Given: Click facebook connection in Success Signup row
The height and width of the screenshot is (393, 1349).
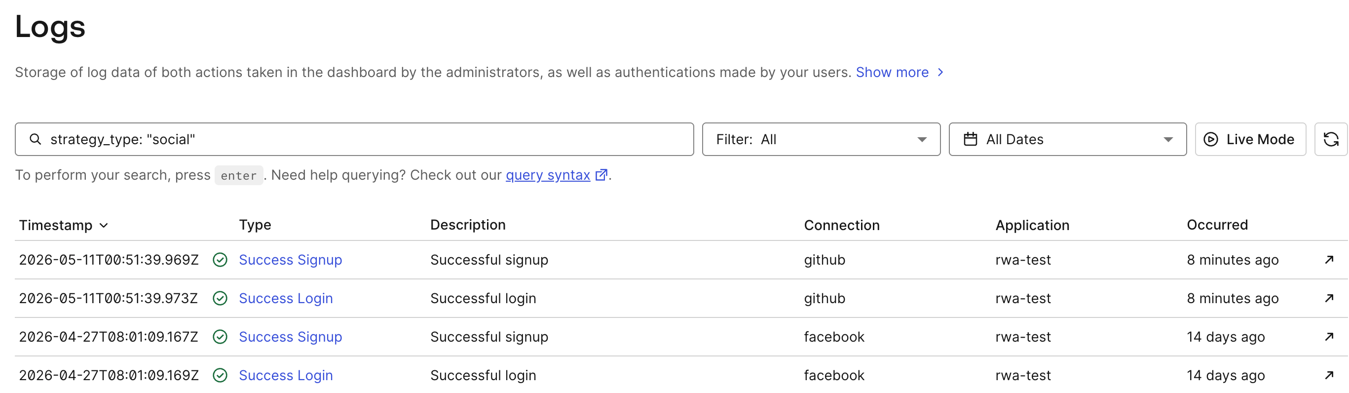Looking at the screenshot, I should 834,337.
